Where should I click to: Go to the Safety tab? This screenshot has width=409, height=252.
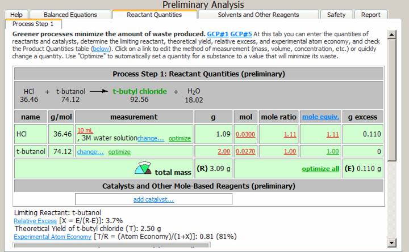[x=336, y=15]
